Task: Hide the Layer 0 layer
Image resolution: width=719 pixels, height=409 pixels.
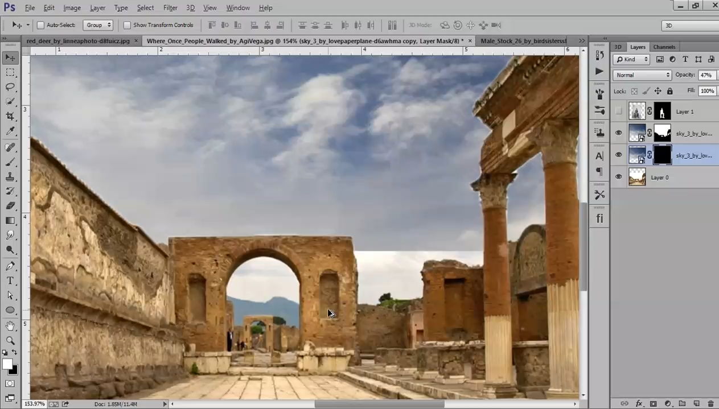Action: (619, 177)
